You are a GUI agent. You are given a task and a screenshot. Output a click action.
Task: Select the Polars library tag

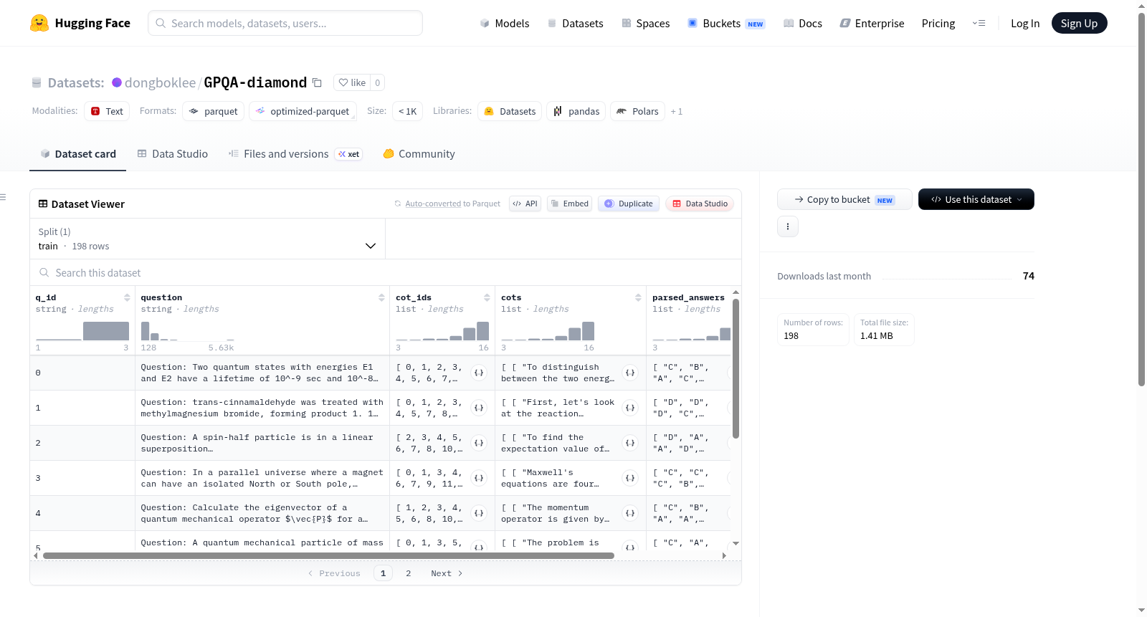[x=638, y=111]
